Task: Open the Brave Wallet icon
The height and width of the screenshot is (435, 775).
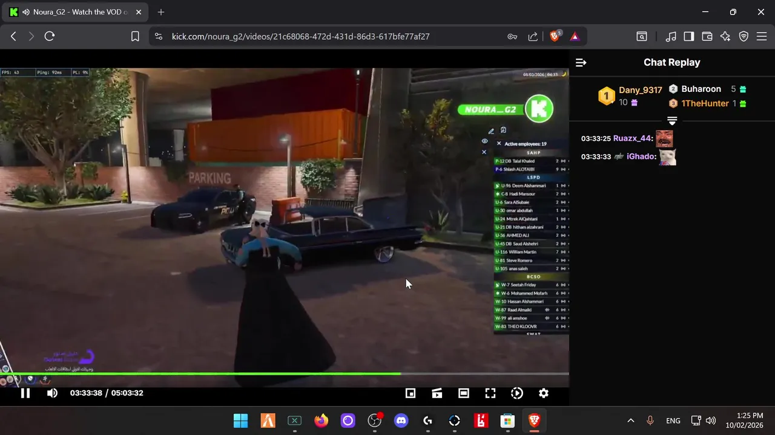Action: point(707,36)
